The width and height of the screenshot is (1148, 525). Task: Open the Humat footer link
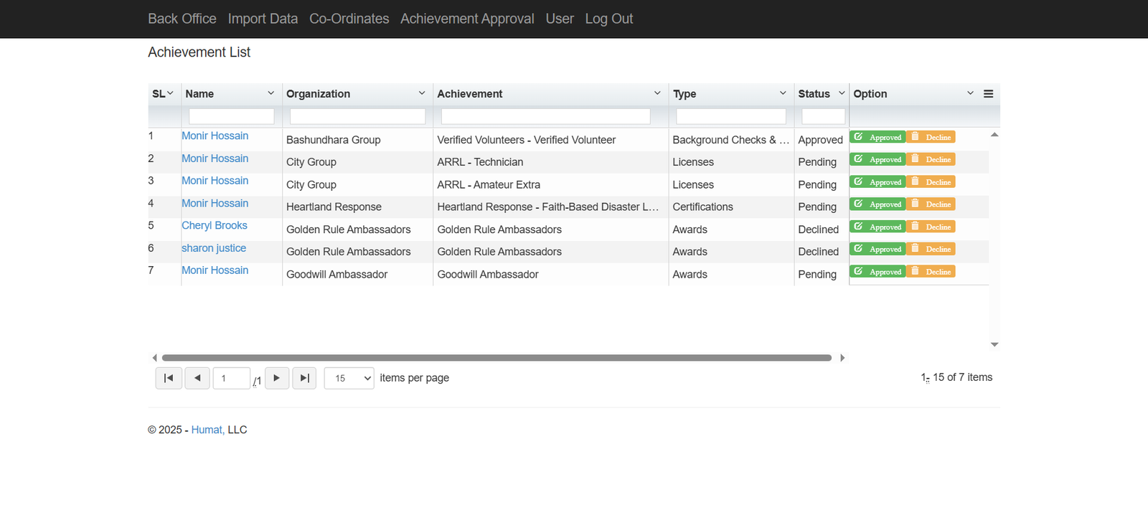(207, 430)
